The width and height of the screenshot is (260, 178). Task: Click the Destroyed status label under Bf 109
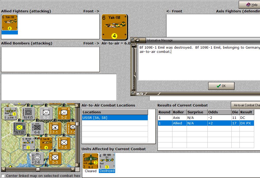coord(107,171)
